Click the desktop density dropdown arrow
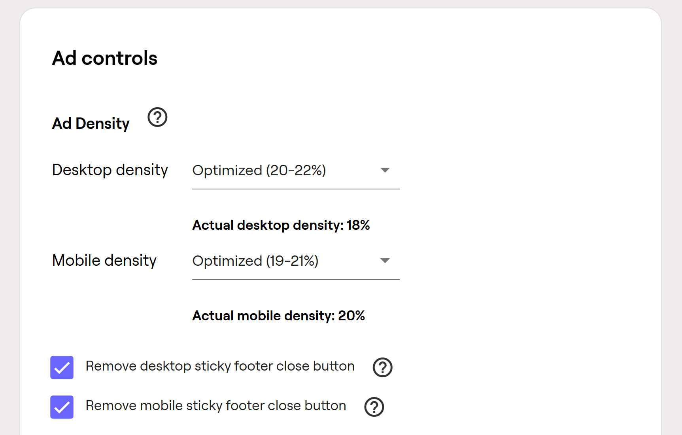This screenshot has height=435, width=682. pos(385,170)
